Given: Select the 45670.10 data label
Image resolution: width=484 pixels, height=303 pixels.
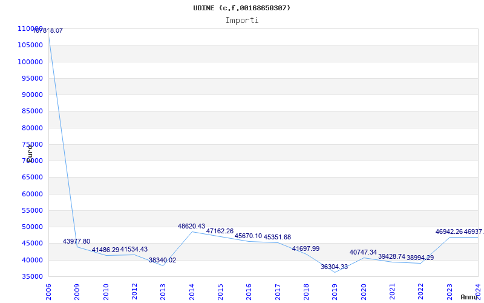Looking at the screenshot, I should (249, 236).
